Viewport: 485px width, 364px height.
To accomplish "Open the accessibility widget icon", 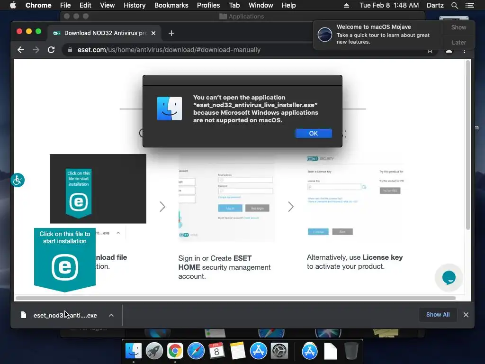I will (18, 180).
